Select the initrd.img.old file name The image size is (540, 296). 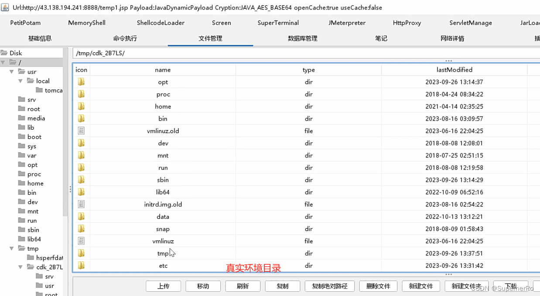[x=163, y=204]
